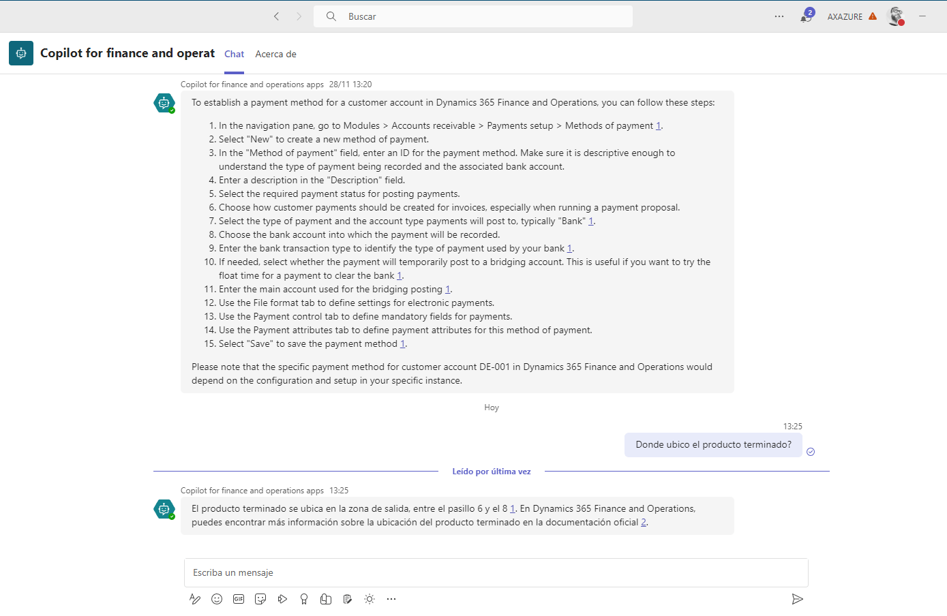Screen dimensions: 947x616
Task: Expand more compose options ellipsis
Action: [391, 599]
